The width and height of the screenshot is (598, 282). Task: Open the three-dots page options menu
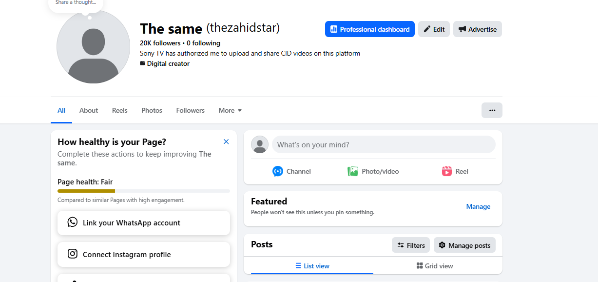492,110
